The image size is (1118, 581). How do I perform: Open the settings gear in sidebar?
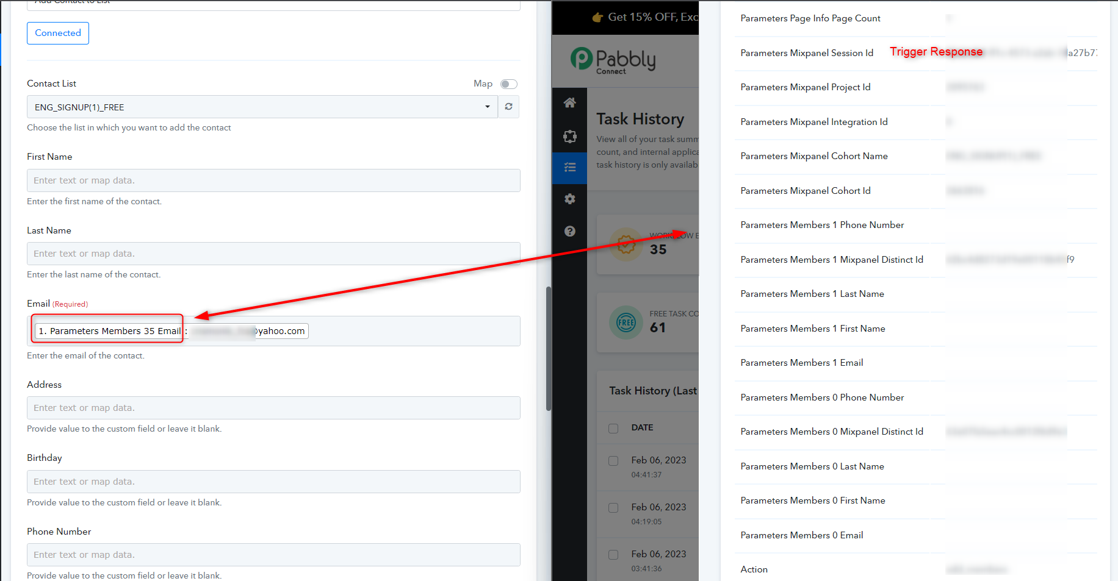coord(569,199)
